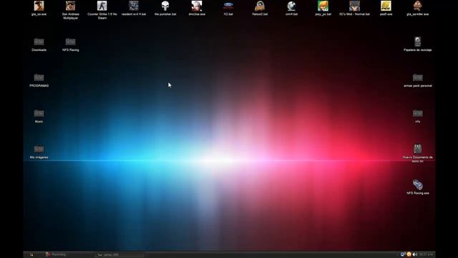Select the NFS Racing.exe car icon
Viewport: 458px width, 258px height.
tap(417, 185)
